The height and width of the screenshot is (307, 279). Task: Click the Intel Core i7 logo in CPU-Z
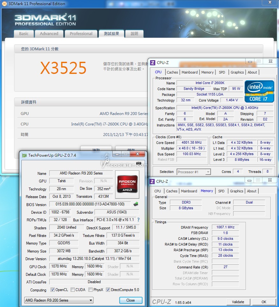pyautogui.click(x=259, y=91)
